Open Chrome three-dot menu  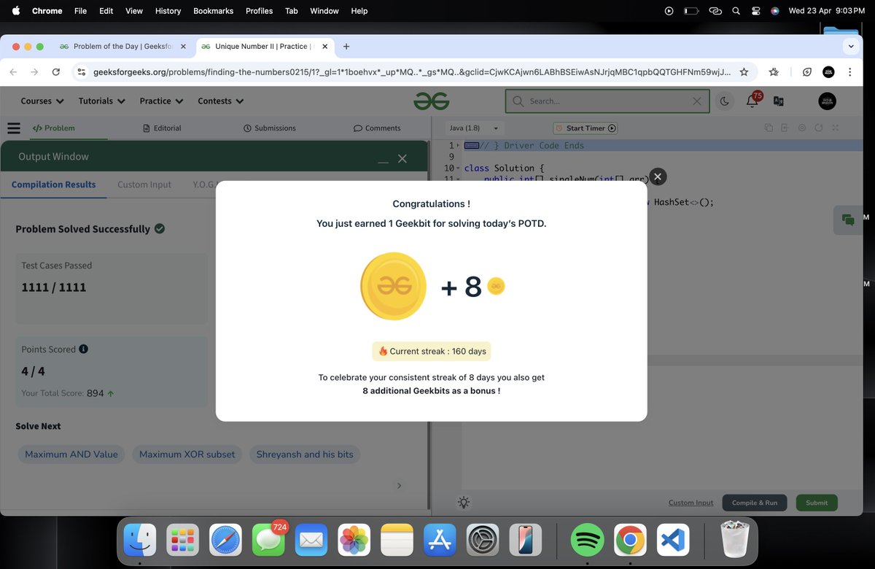click(x=849, y=72)
